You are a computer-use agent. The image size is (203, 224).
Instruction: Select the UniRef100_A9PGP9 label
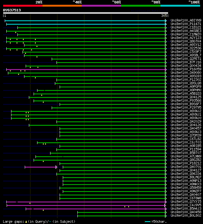click(x=186, y=86)
